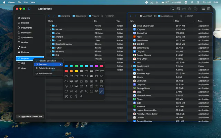221x138 pixels.
Task: Expand the DesktopOrganizer folder
Action: point(50,44)
